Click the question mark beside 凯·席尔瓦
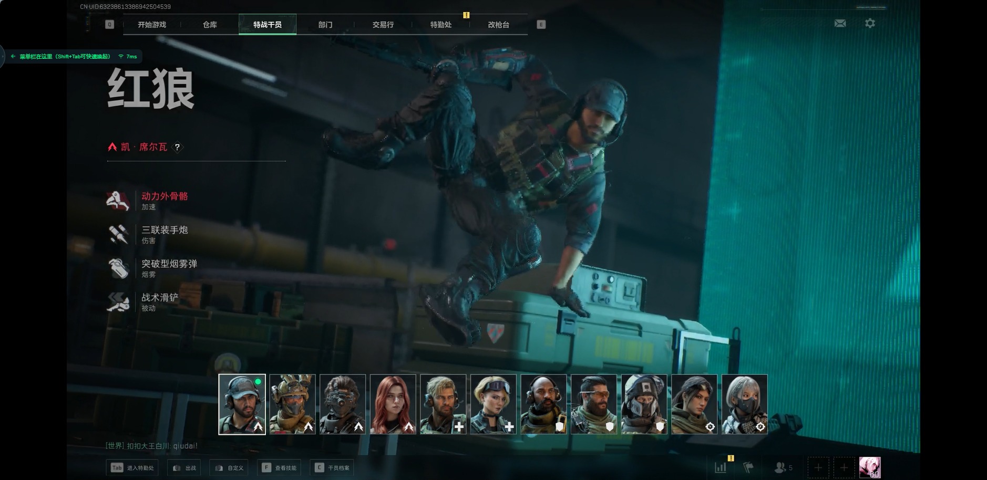 177,147
